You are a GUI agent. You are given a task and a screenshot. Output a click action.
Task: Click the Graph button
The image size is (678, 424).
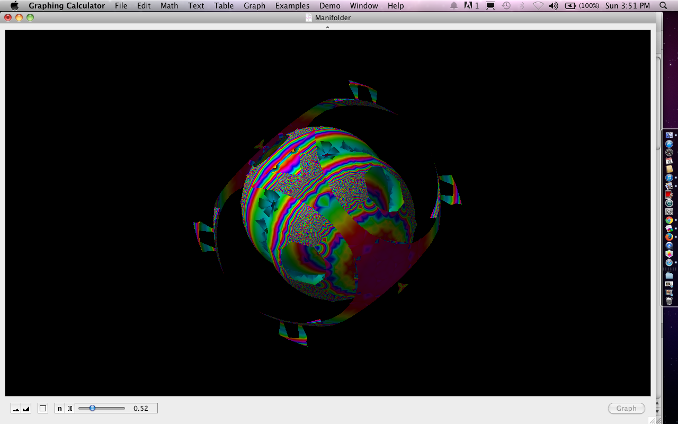[626, 408]
